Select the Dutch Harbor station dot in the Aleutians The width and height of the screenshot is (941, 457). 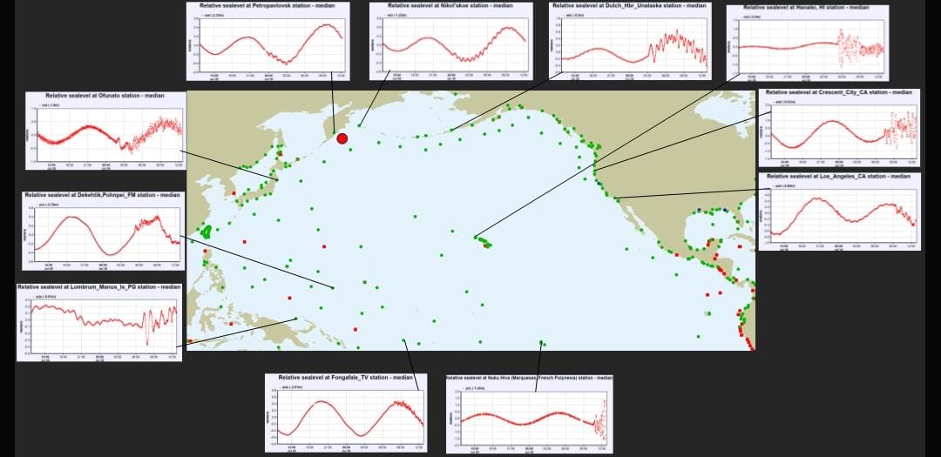click(x=451, y=131)
